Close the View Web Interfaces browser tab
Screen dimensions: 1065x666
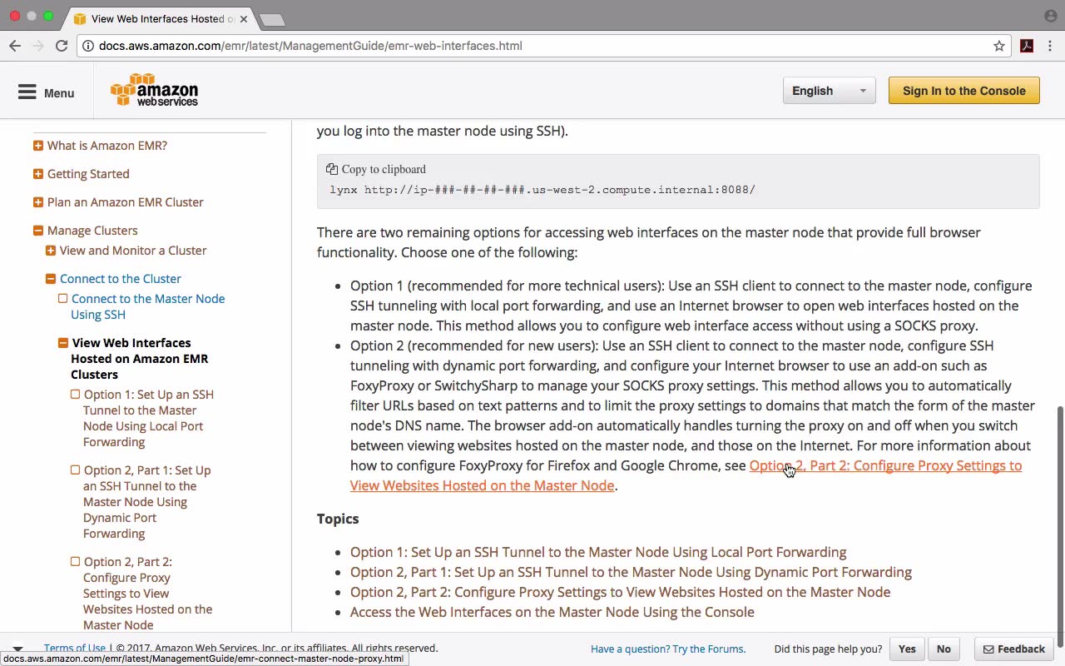point(244,18)
